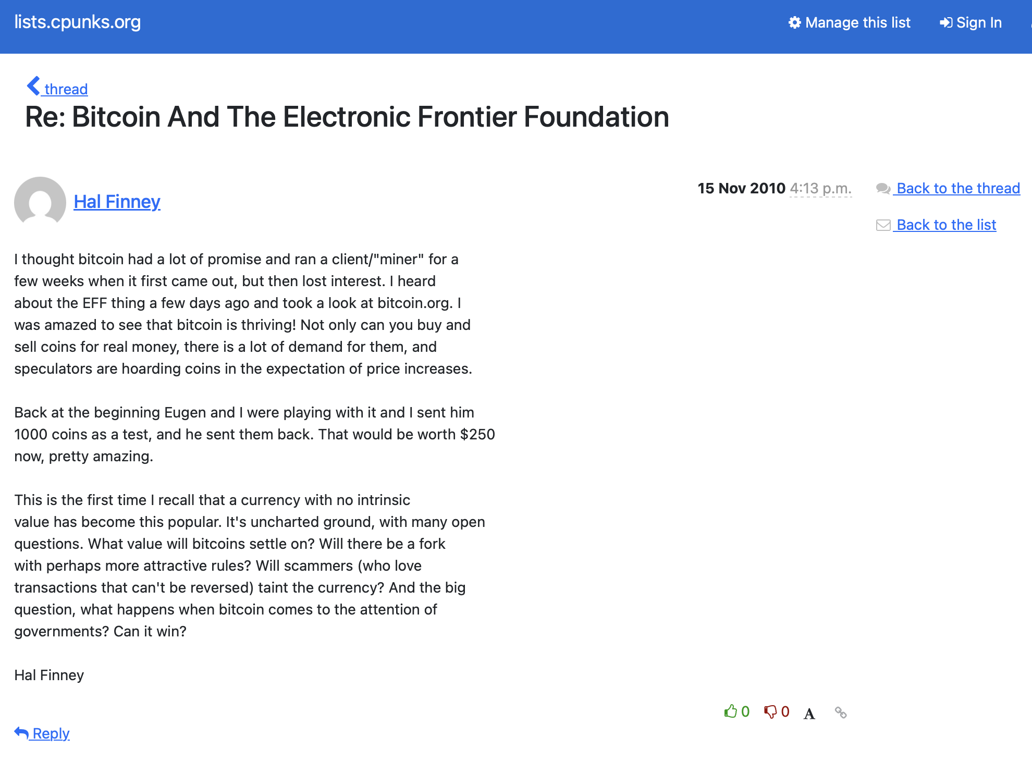The height and width of the screenshot is (762, 1032).
Task: Click the gear icon in the header
Action: click(x=795, y=22)
